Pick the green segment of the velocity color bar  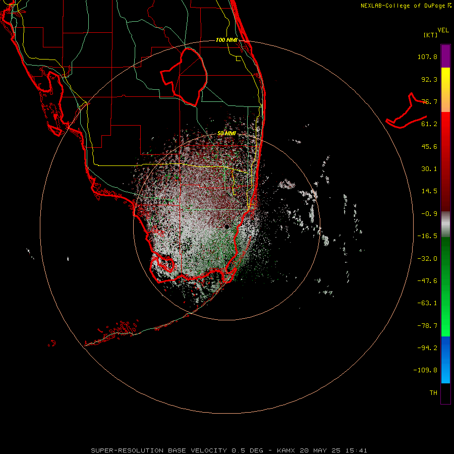pyautogui.click(x=445, y=287)
